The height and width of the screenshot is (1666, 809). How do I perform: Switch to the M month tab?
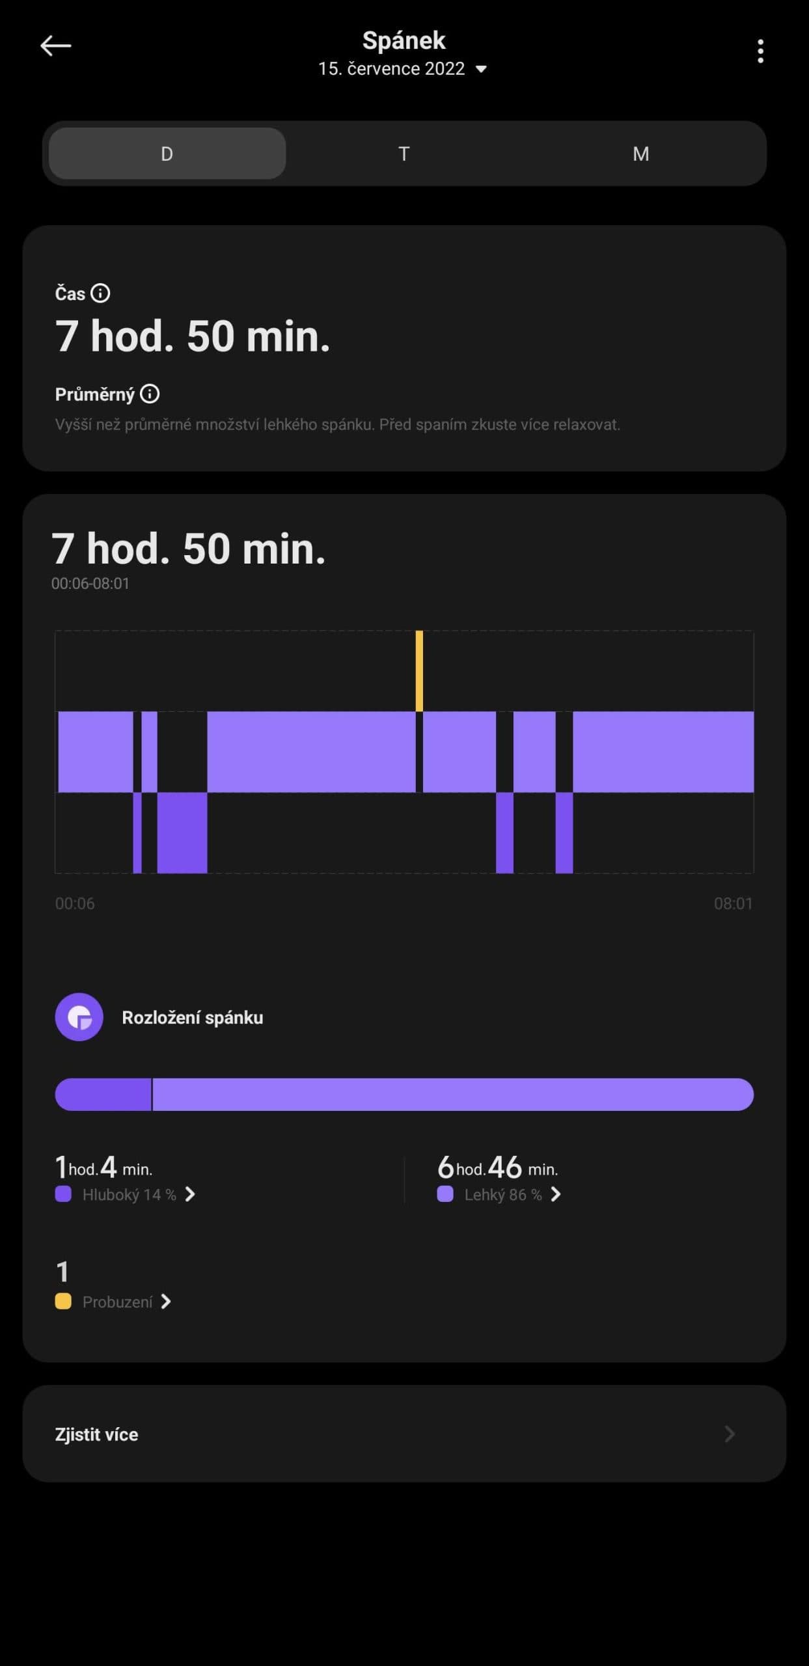point(641,154)
